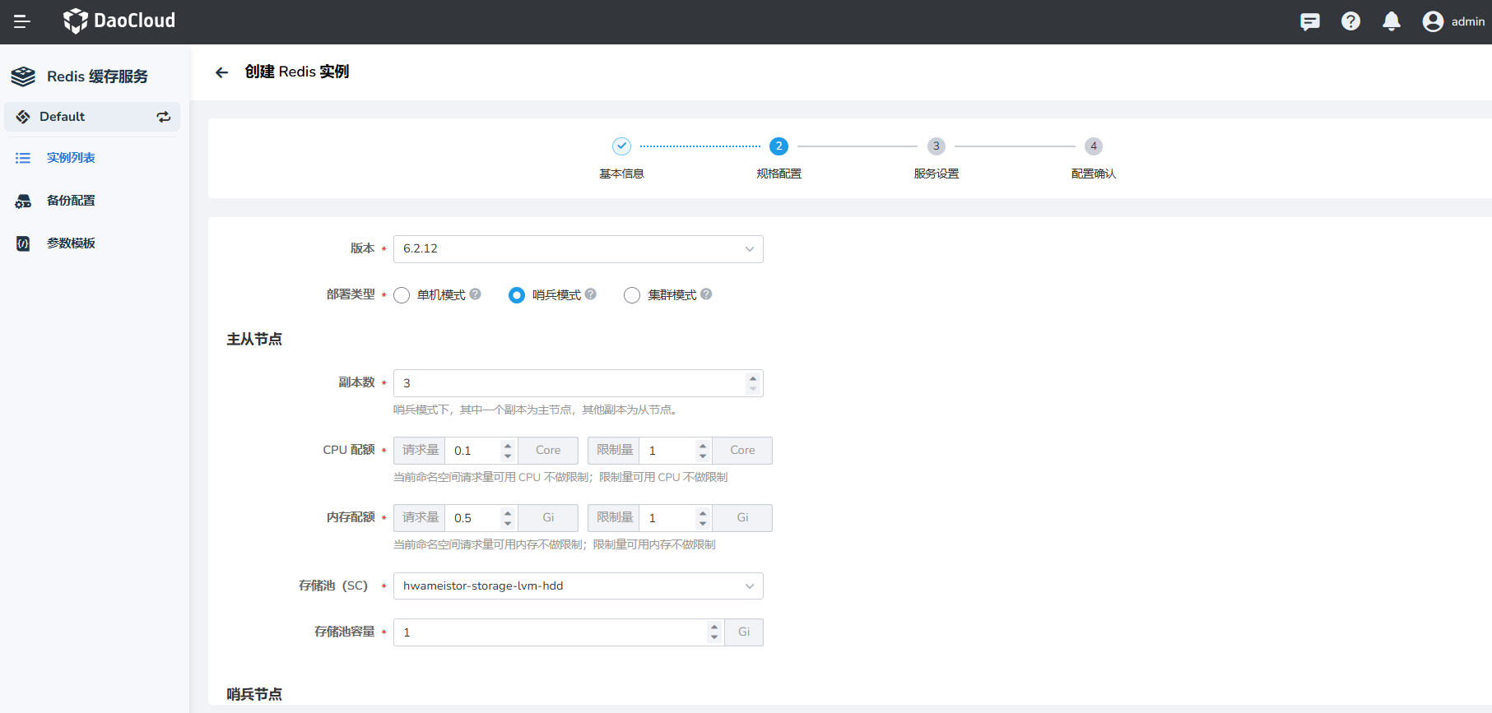The width and height of the screenshot is (1492, 713).
Task: Increase CPU 限制量 with up stepper
Action: pyautogui.click(x=702, y=446)
